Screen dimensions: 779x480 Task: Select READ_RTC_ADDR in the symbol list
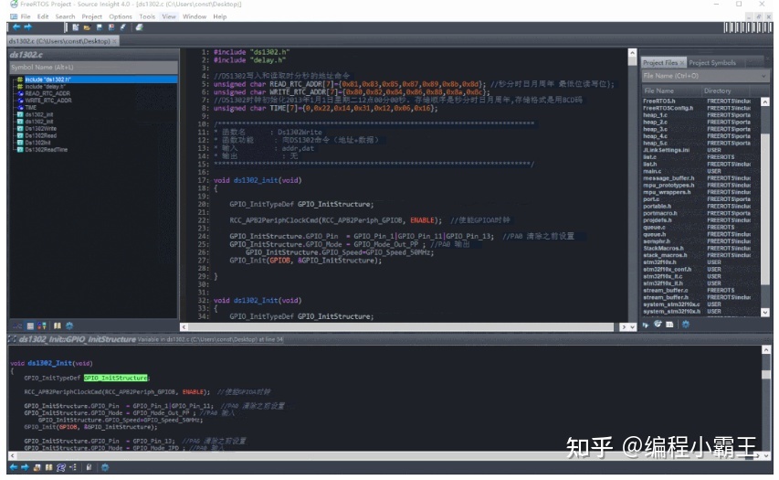pos(47,93)
